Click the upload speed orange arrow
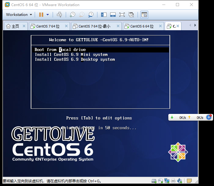The height and width of the screenshot is (186, 214). [189, 117]
